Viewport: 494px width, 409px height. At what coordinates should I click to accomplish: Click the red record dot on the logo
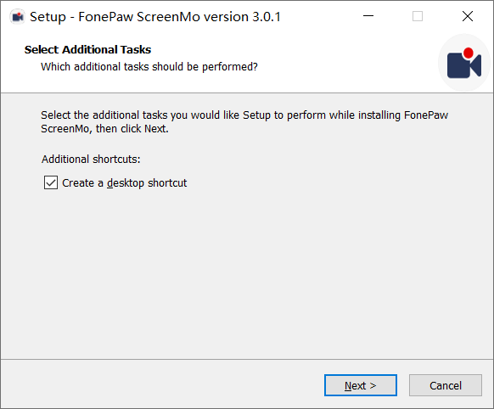tap(469, 53)
